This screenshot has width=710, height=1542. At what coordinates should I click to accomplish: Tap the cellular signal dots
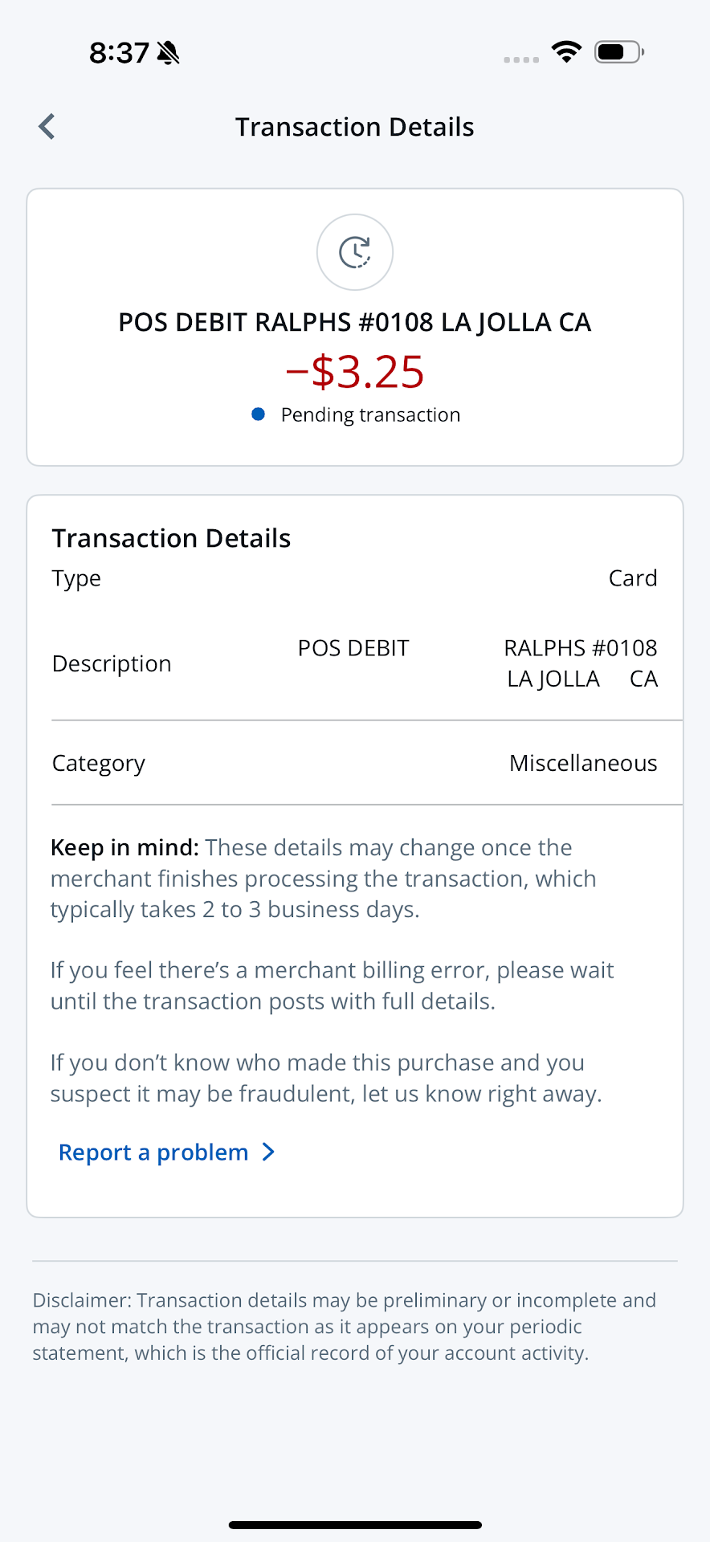pyautogui.click(x=521, y=59)
